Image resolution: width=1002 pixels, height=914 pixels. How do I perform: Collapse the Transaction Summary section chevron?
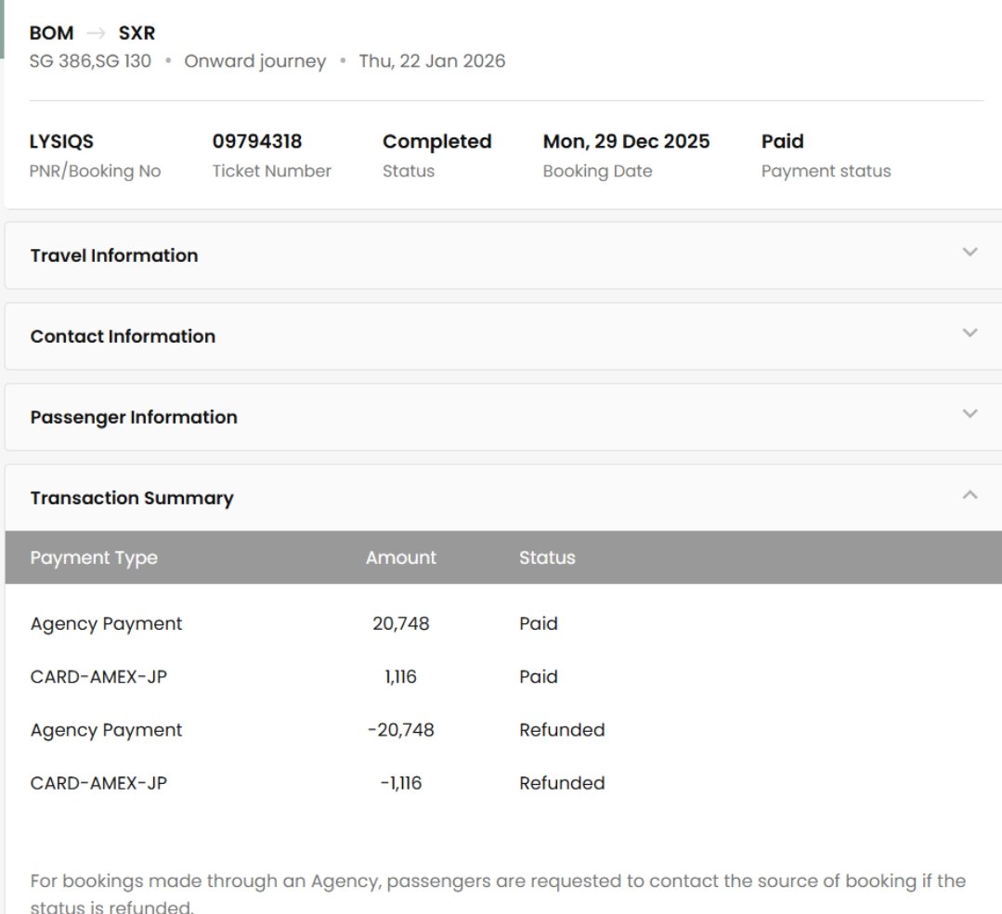(969, 494)
